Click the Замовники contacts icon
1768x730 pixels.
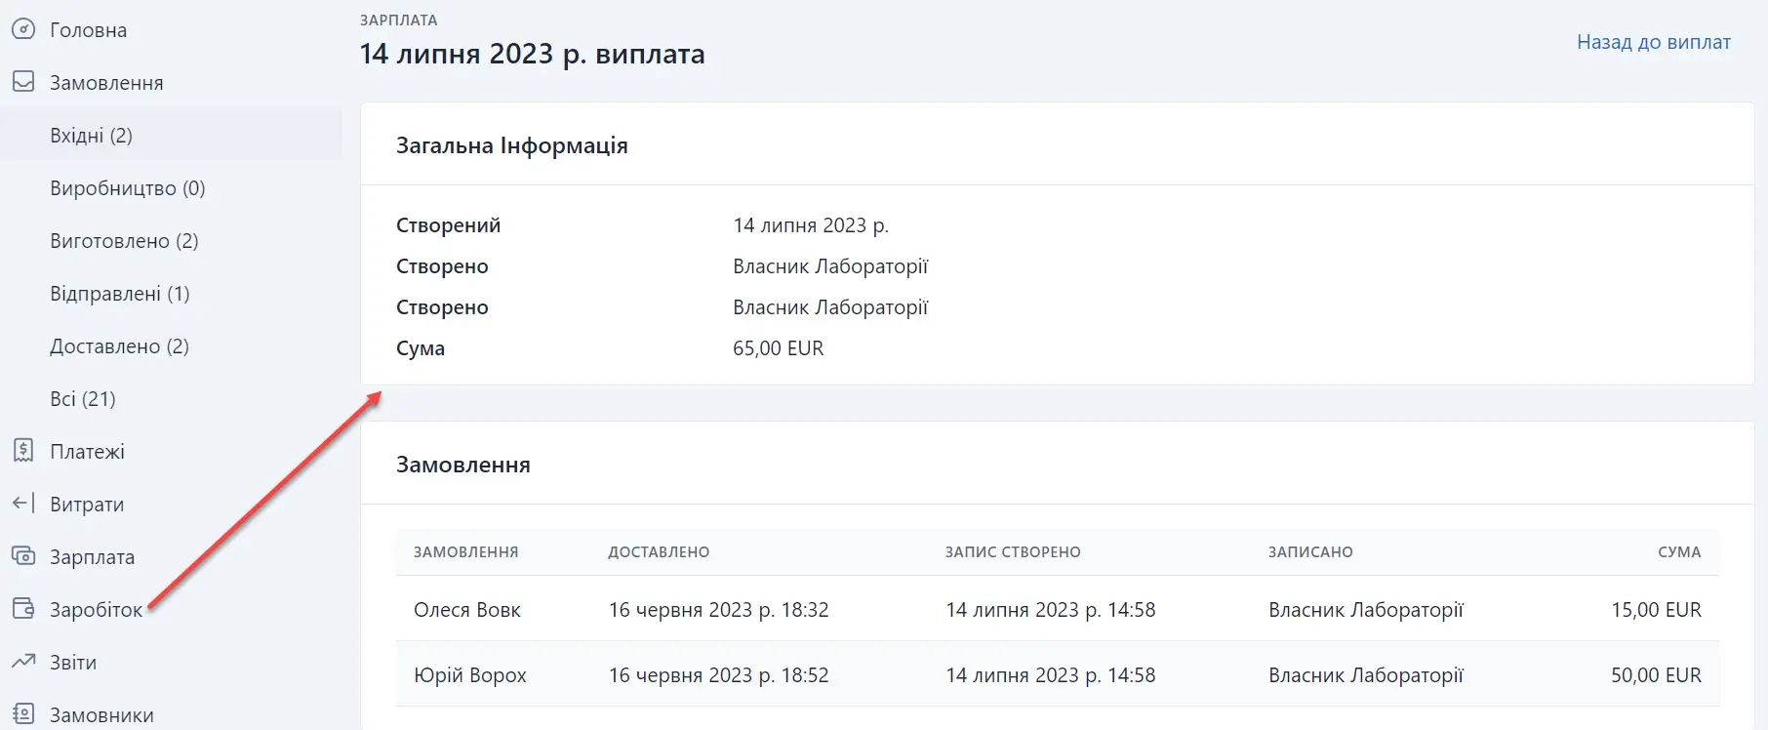point(23,714)
